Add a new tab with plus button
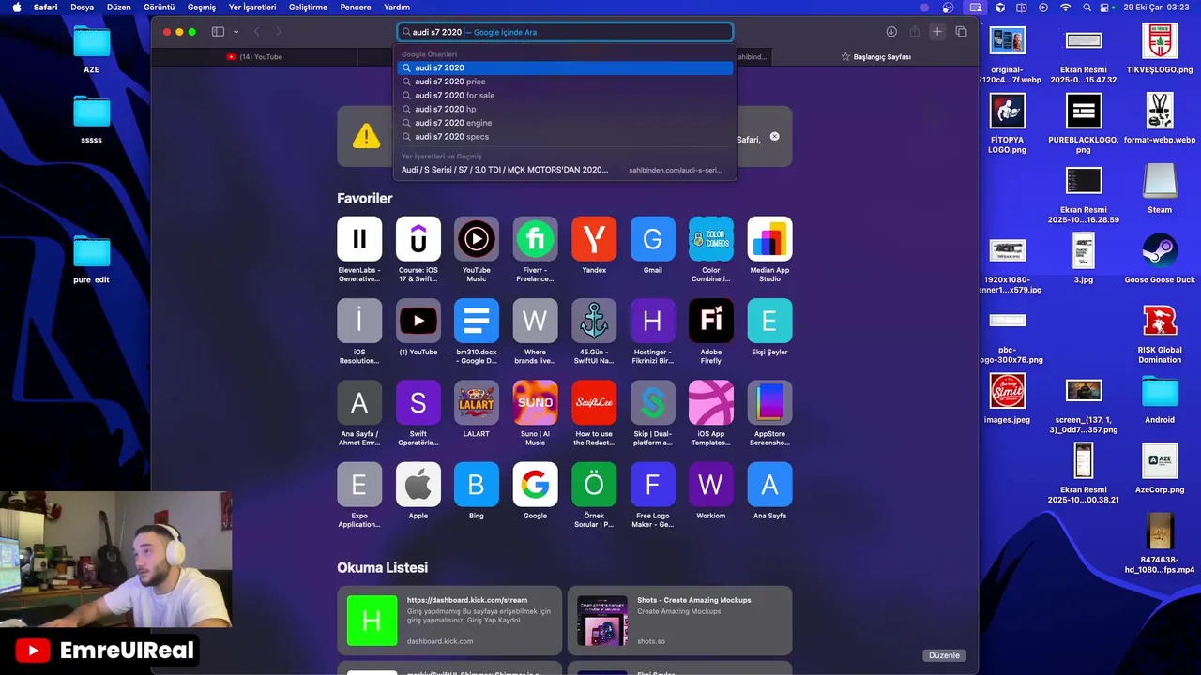The height and width of the screenshot is (675, 1201). [936, 32]
